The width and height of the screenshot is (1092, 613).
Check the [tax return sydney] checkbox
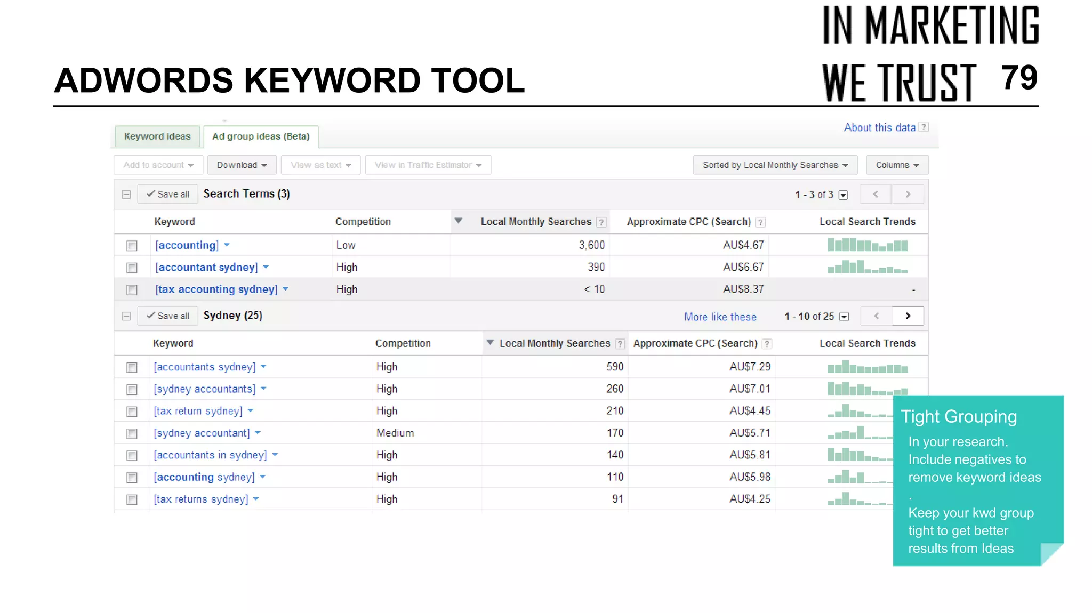click(x=132, y=412)
